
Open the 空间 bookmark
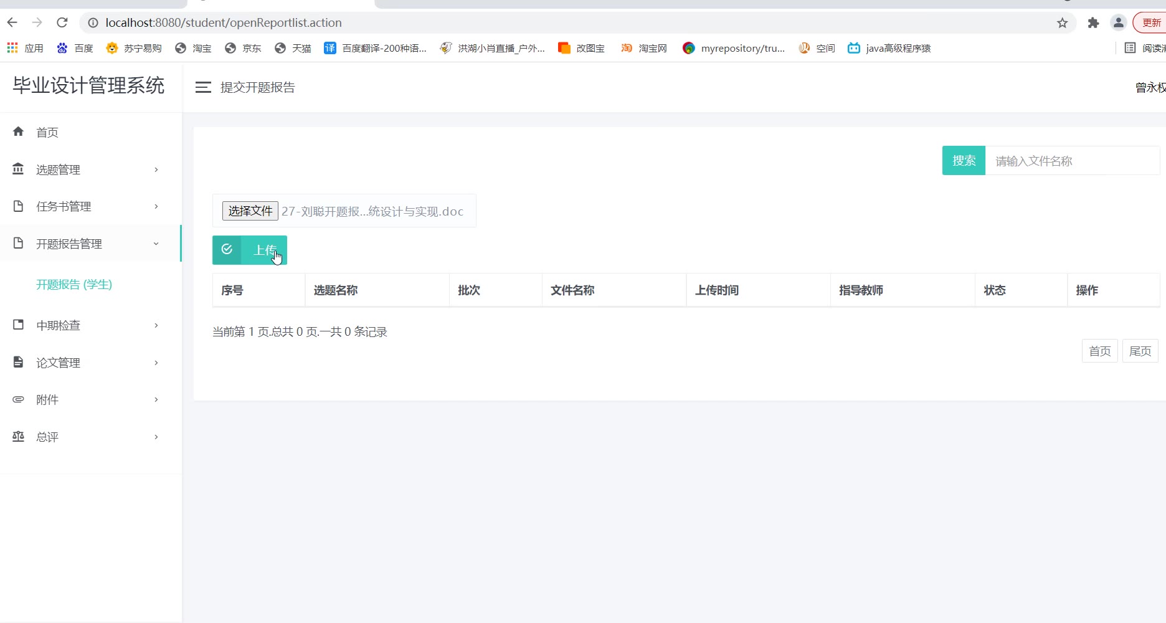pyautogui.click(x=817, y=48)
